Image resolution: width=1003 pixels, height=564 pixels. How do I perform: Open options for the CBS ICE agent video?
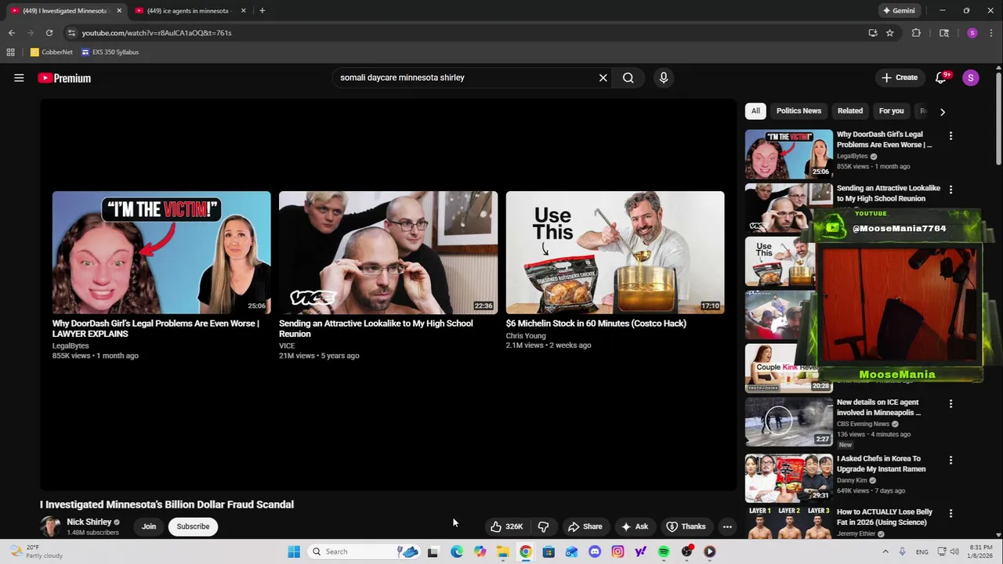[950, 403]
